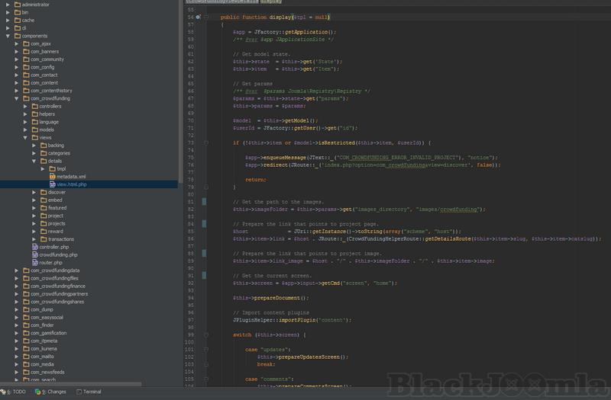
Task: Click the com_easysocial folder icon
Action: coord(25,318)
